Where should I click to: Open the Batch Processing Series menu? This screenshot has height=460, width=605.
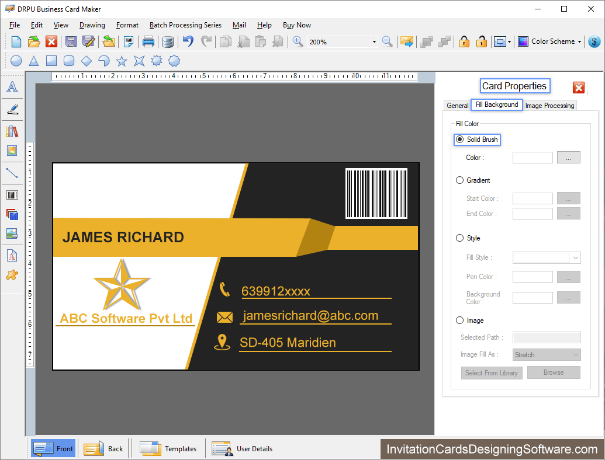tap(185, 25)
